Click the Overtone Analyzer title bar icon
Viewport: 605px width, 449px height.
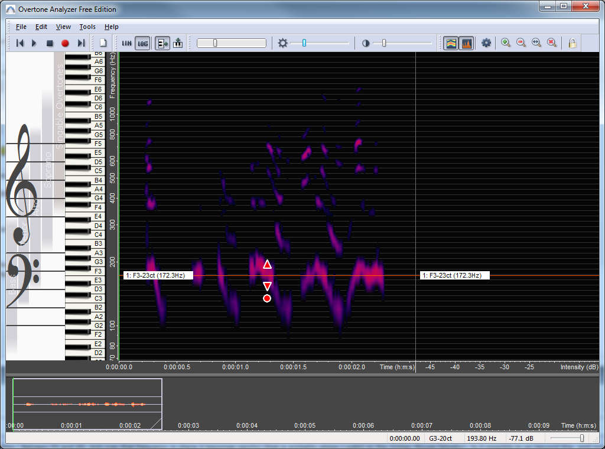(11, 9)
